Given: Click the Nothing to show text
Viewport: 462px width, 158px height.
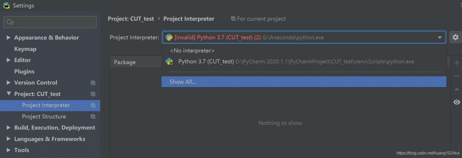Looking at the screenshot, I should 280,123.
